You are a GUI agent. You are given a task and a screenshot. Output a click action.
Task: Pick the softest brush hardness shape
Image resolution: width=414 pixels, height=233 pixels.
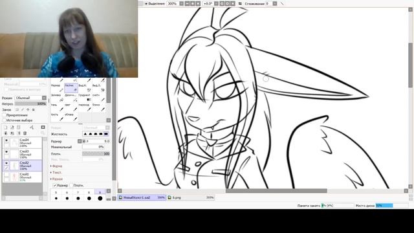tap(85, 134)
